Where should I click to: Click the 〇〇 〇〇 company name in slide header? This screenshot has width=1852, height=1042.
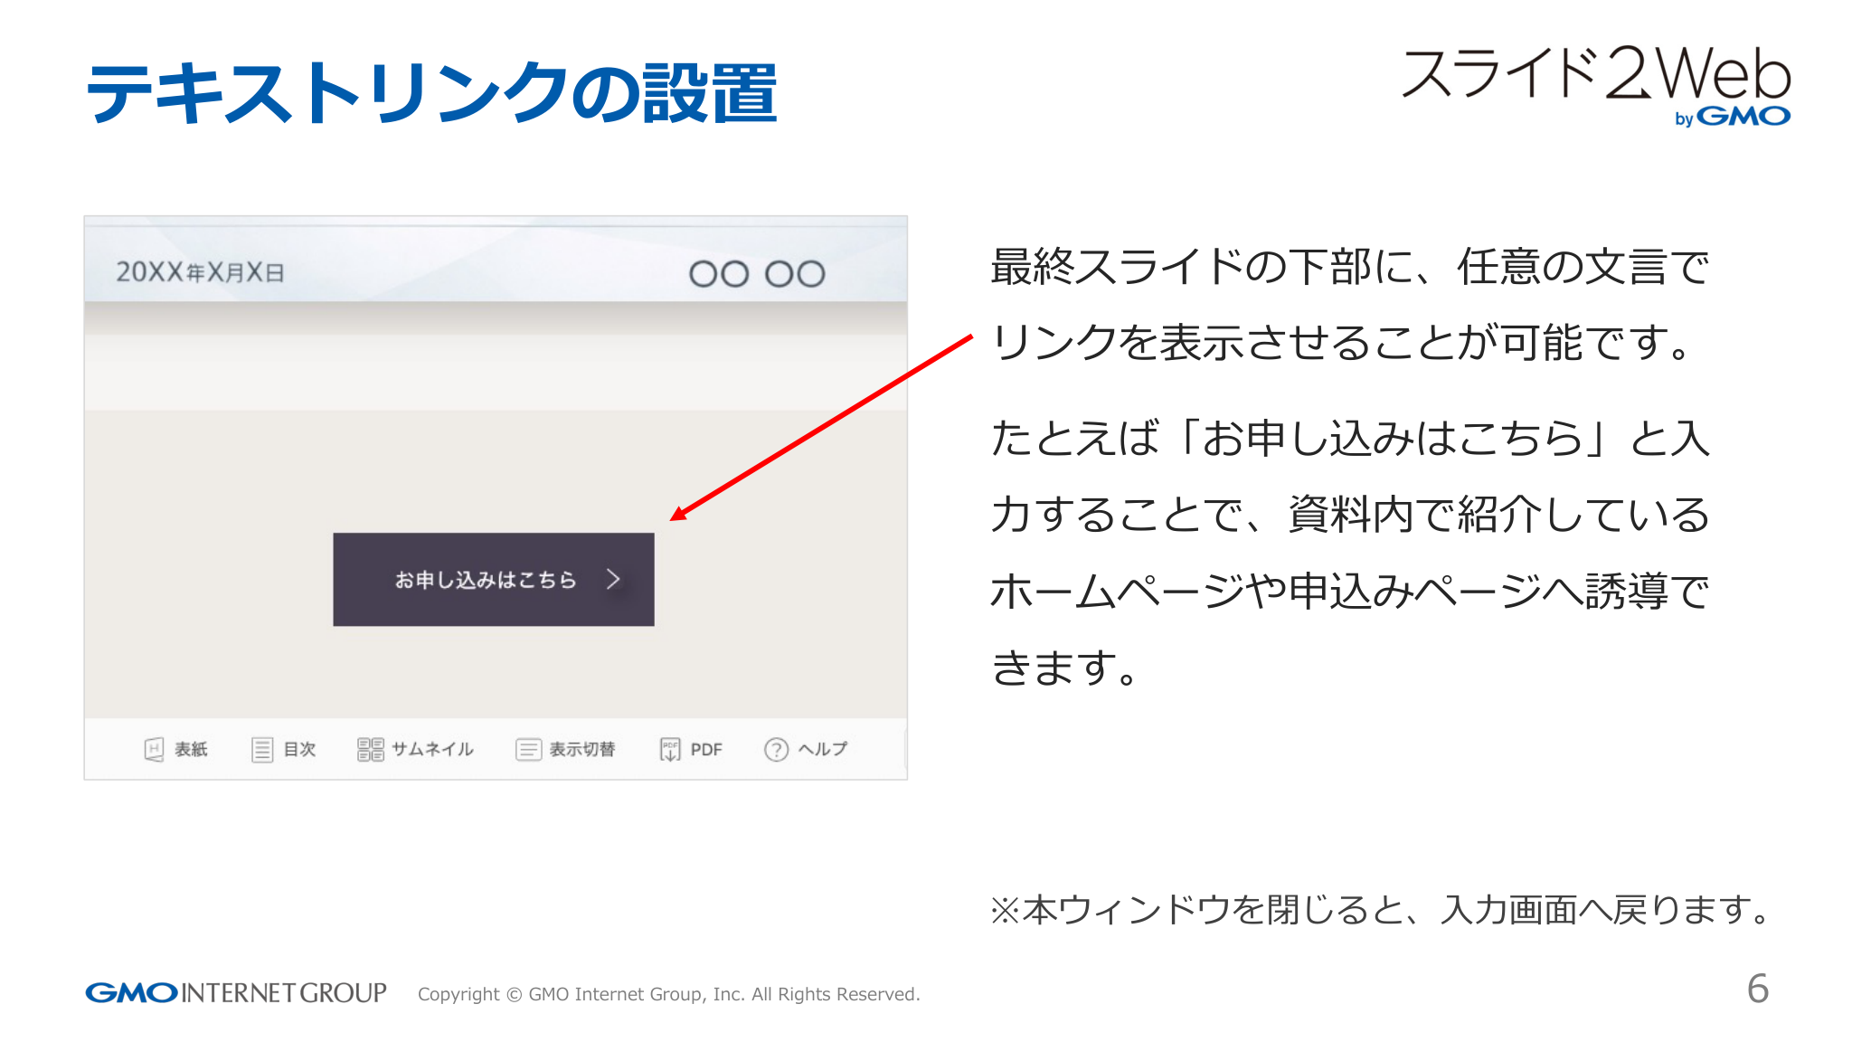(758, 272)
